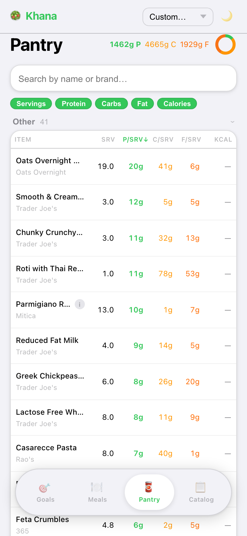Viewport: 247px width, 536px height.
Task: Toggle the Fat filter chip
Action: [x=142, y=104]
